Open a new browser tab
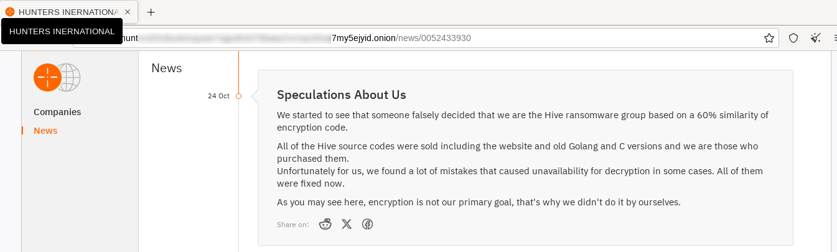Screen dimensions: 837x252 pos(151,12)
